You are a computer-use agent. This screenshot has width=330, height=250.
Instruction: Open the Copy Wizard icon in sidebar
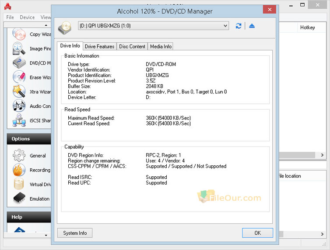[19, 34]
